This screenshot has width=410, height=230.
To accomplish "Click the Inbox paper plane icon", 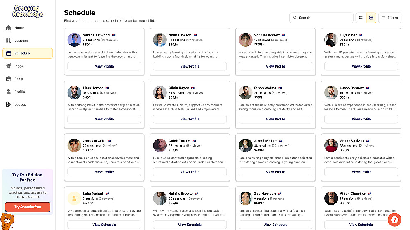I will (9, 66).
